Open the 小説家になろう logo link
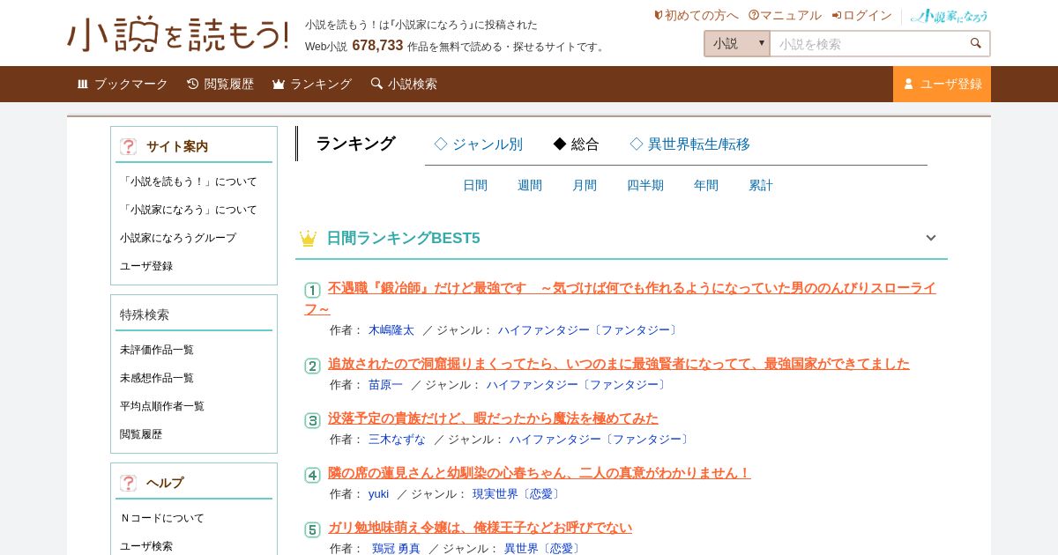The image size is (1058, 555). coord(949,15)
